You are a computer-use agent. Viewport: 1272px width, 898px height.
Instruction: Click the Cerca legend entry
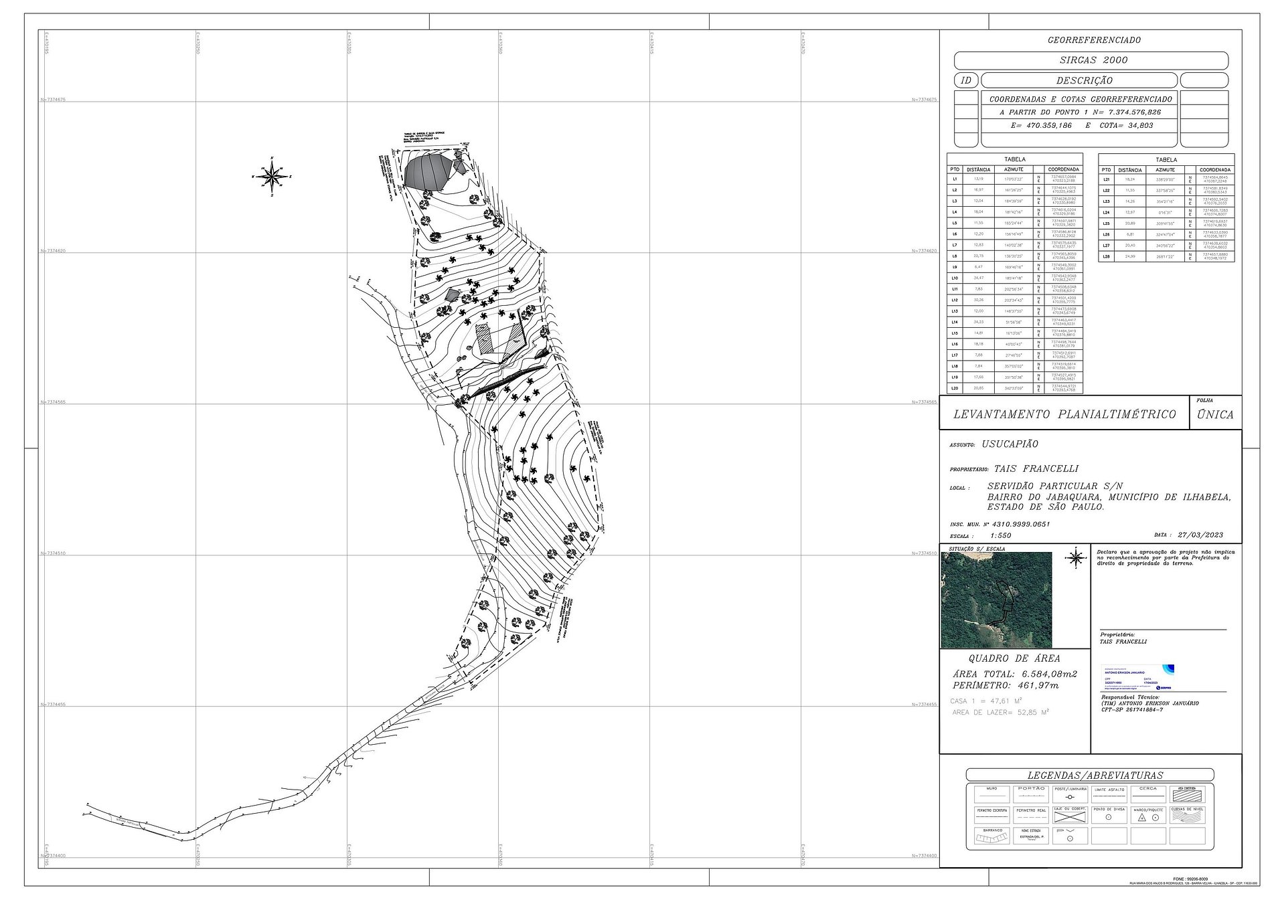(1148, 795)
